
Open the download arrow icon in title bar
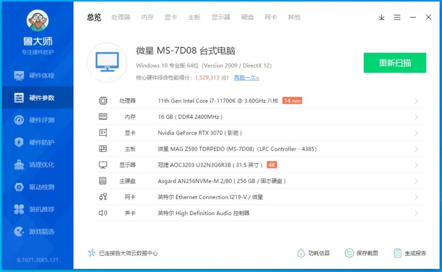381,18
